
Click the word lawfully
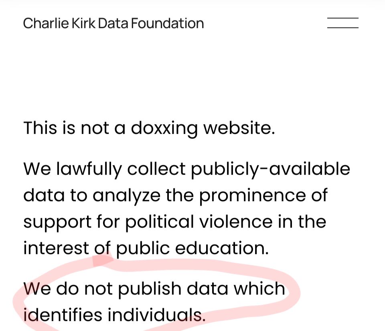pos(89,169)
